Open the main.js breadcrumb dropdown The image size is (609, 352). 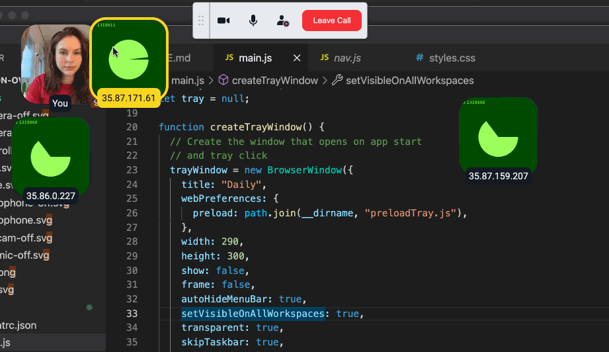click(188, 80)
